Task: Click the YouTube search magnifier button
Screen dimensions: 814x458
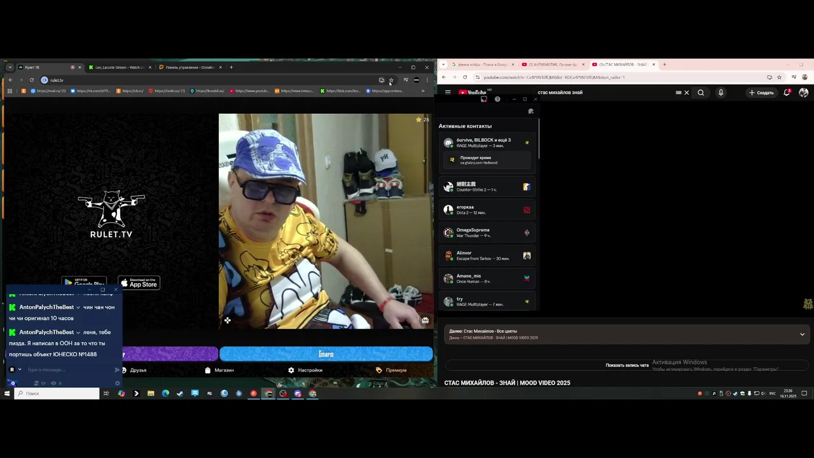Action: pyautogui.click(x=701, y=93)
